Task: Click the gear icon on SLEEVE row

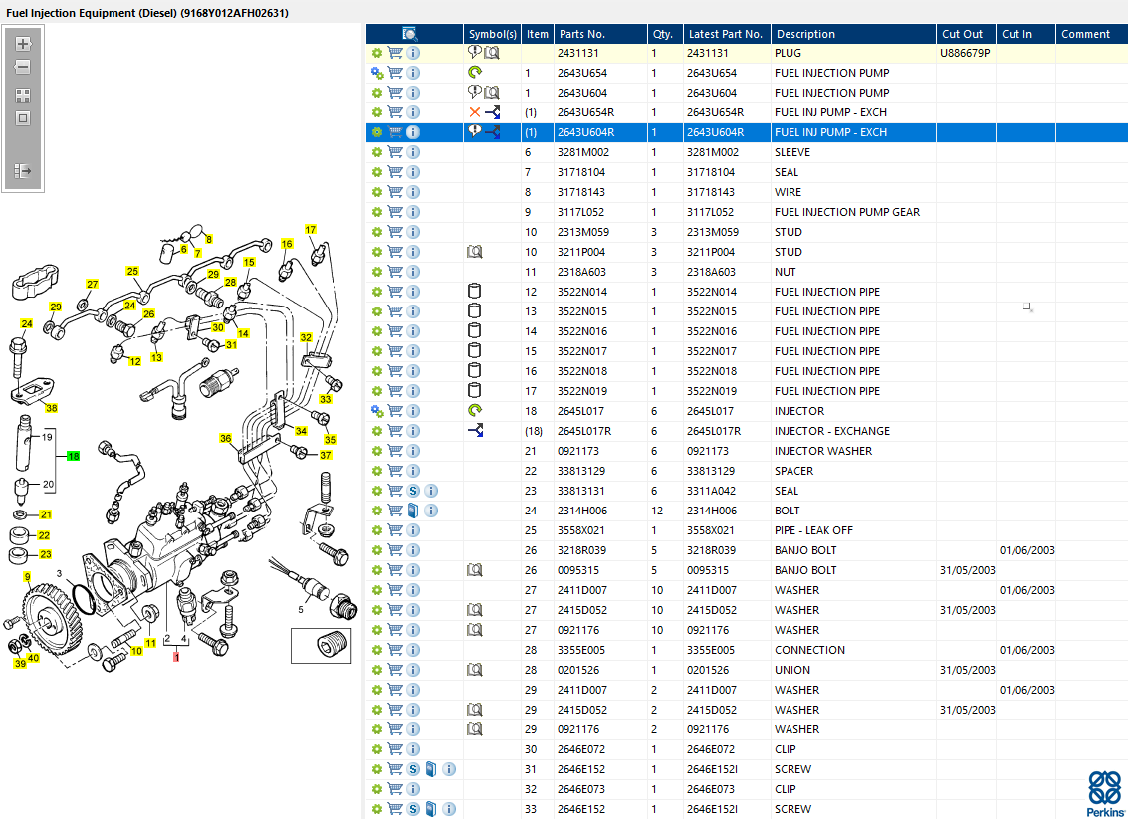Action: coord(377,152)
